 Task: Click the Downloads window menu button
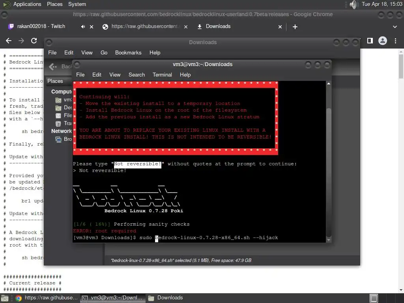pyautogui.click(x=49, y=42)
